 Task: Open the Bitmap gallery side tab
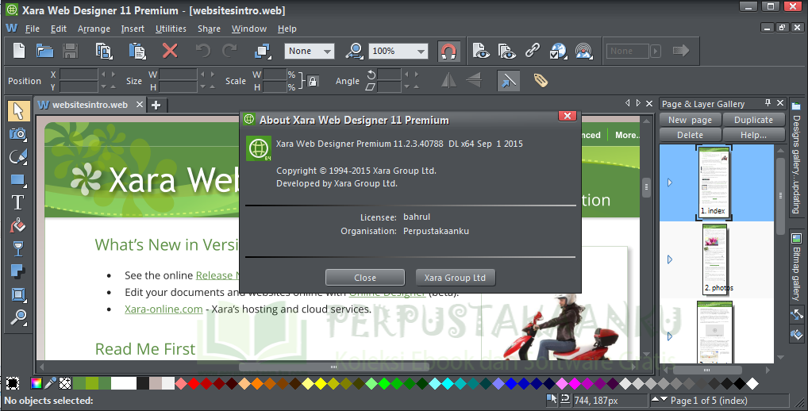tap(797, 267)
